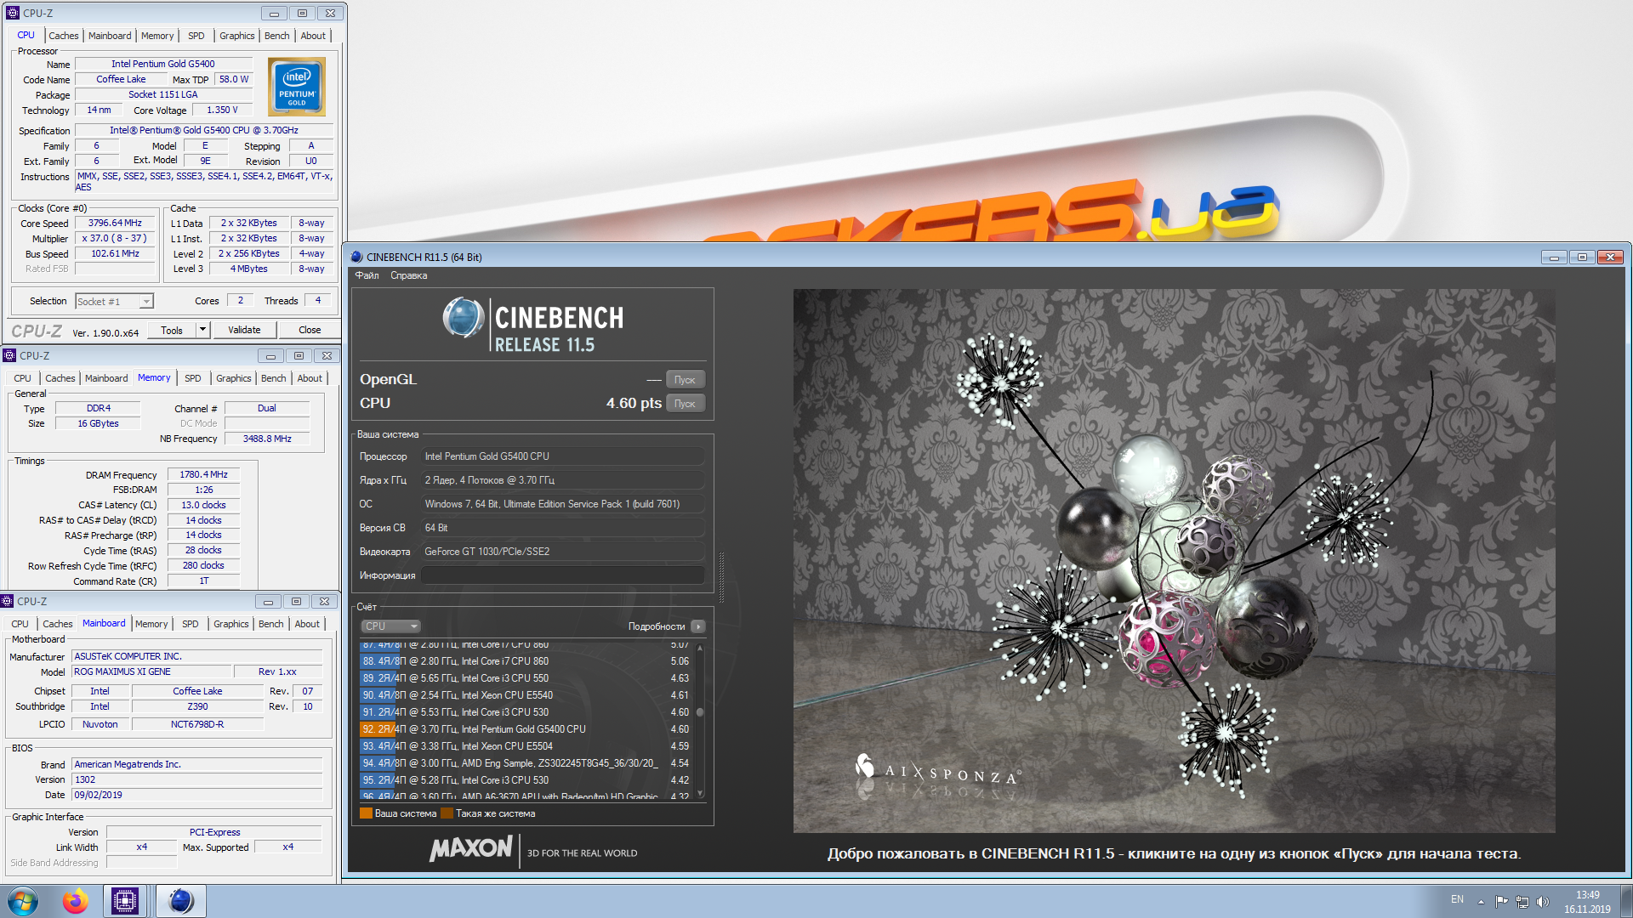Click the MAXON logo
The image size is (1633, 918).
(471, 848)
